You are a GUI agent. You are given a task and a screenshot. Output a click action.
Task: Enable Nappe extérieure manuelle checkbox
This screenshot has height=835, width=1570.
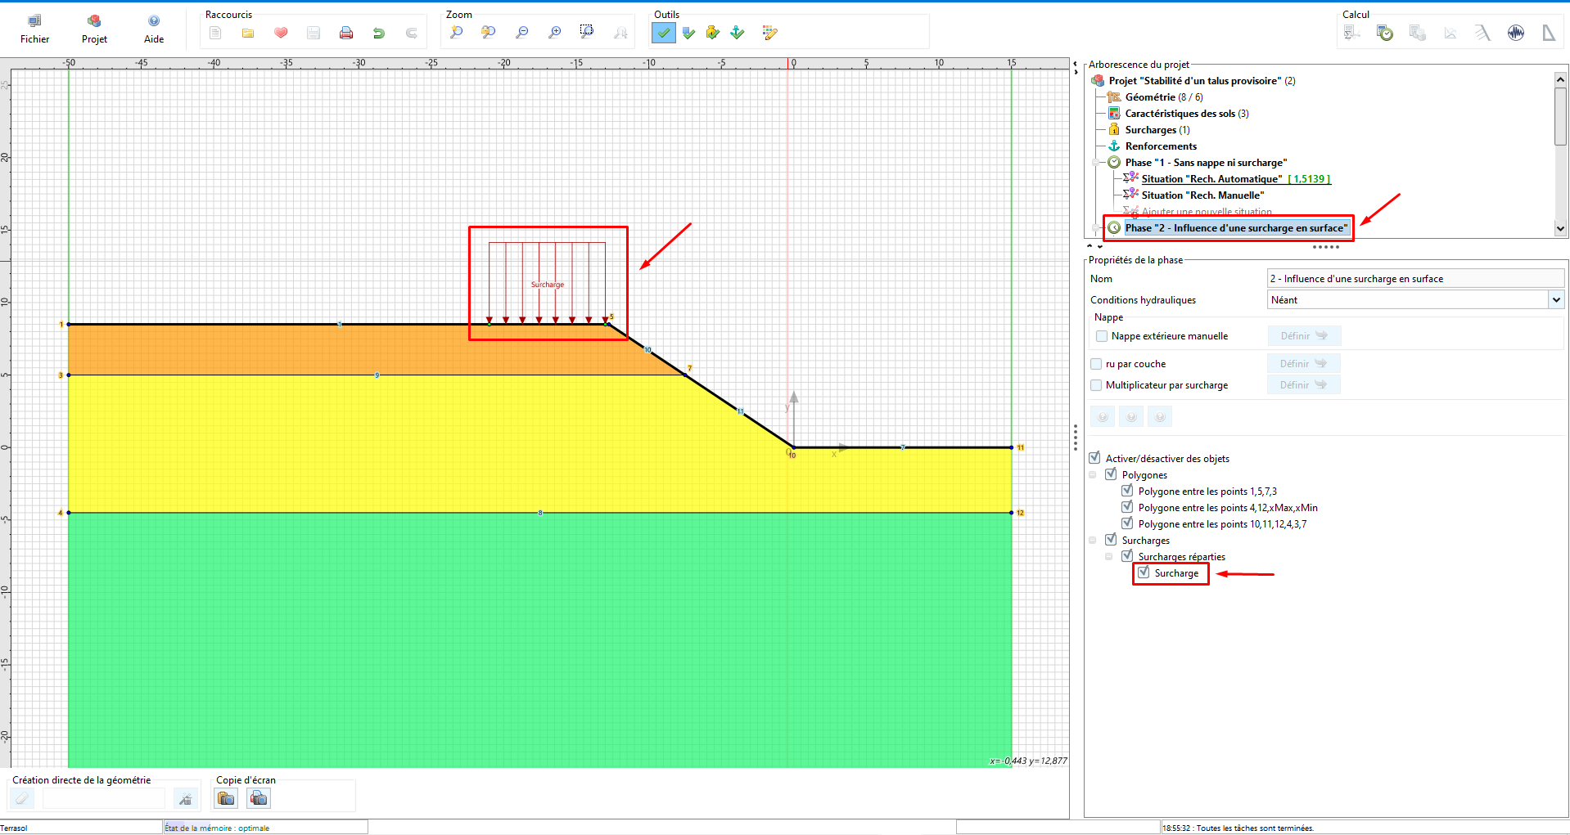[1102, 336]
